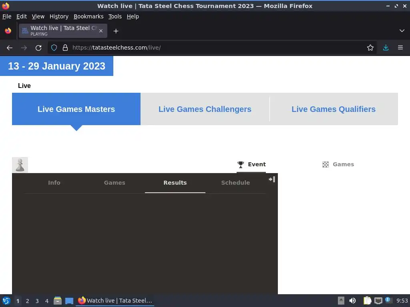Open the Help menu
Image resolution: width=410 pixels, height=307 pixels.
pyautogui.click(x=133, y=16)
